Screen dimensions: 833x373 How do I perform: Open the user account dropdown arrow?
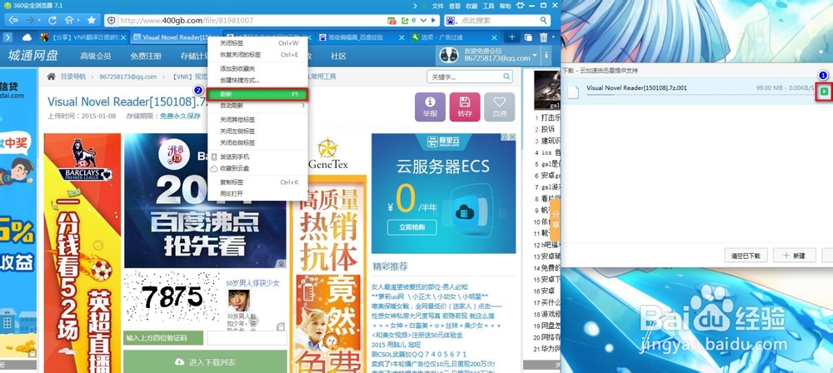click(x=535, y=55)
